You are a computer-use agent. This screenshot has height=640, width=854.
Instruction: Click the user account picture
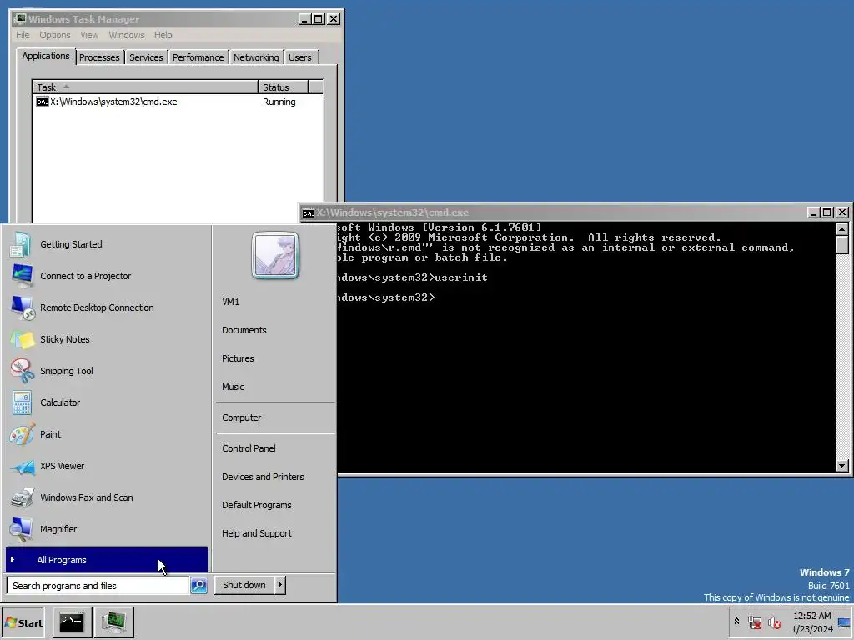click(275, 255)
